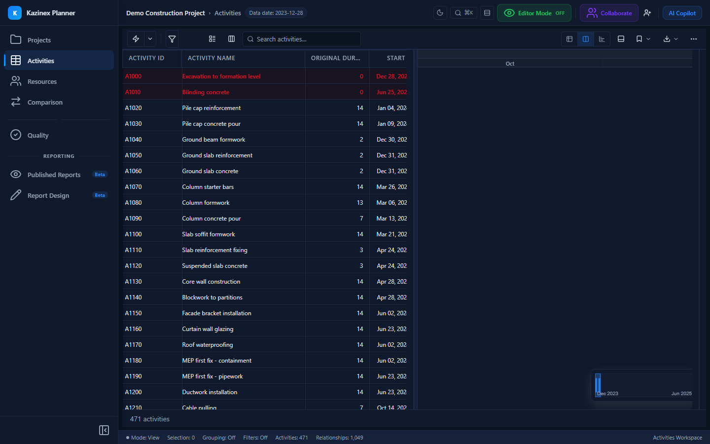The width and height of the screenshot is (710, 444).
Task: Click the Kazinex Planner logo icon
Action: click(15, 13)
